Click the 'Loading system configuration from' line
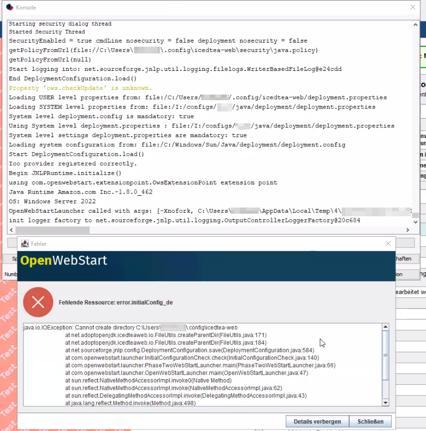The image size is (426, 431). click(177, 144)
